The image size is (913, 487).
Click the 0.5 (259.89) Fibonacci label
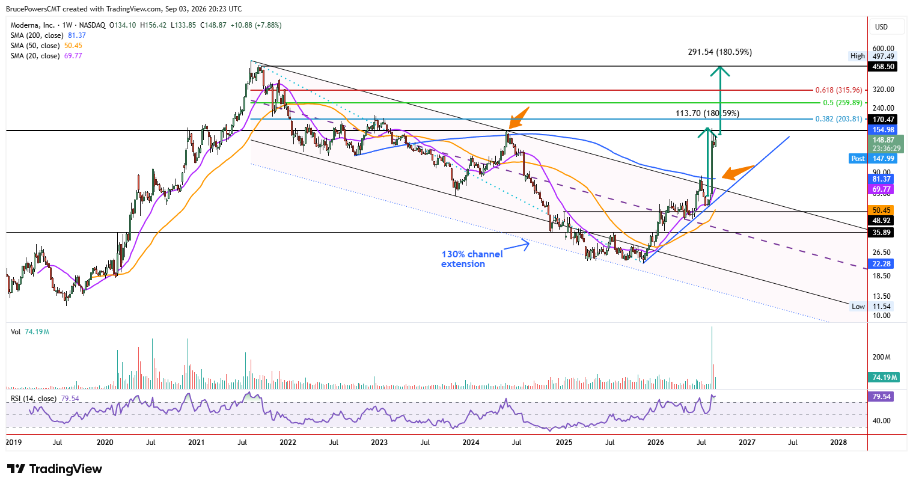point(843,103)
